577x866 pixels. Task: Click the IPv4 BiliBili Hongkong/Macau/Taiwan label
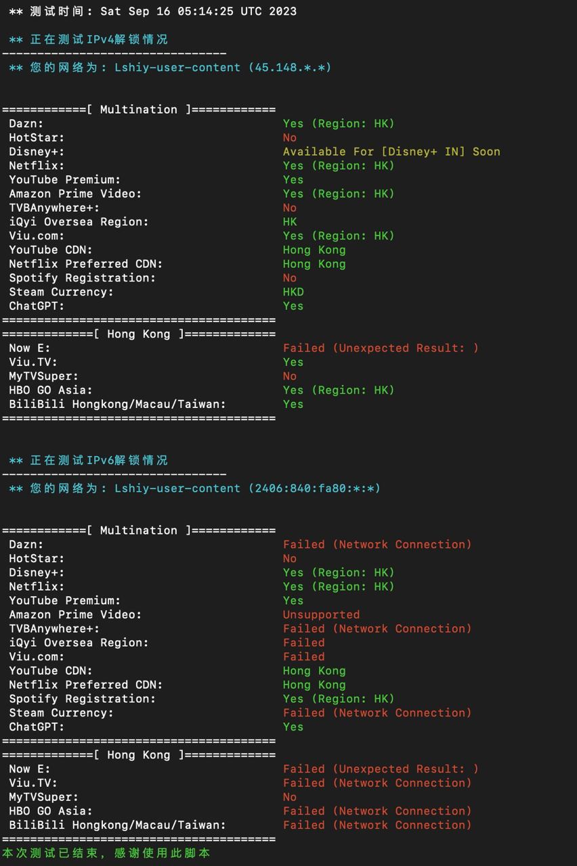point(117,405)
